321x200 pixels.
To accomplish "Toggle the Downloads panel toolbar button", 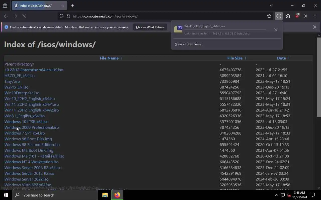I will tap(279, 16).
